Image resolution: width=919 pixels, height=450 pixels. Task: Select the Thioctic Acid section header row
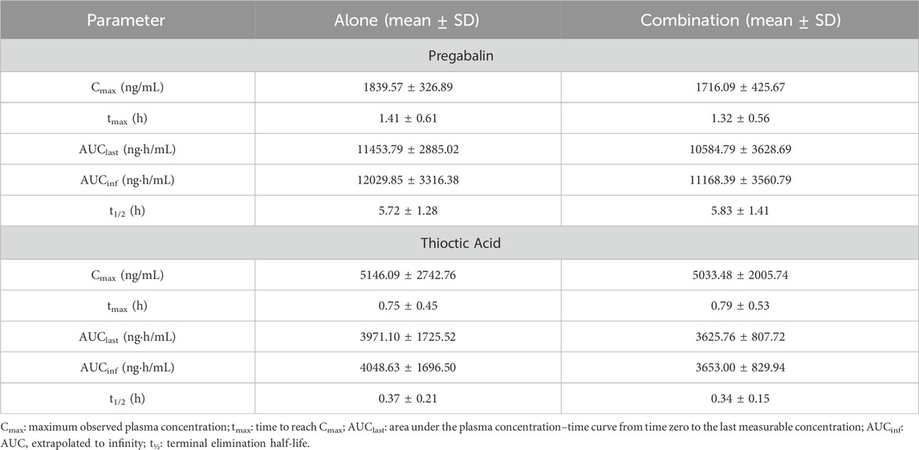459,243
